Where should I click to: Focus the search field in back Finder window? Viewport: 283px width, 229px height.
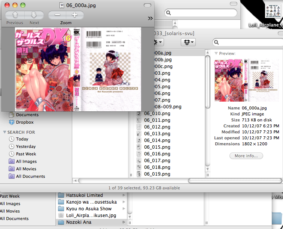coord(201,13)
